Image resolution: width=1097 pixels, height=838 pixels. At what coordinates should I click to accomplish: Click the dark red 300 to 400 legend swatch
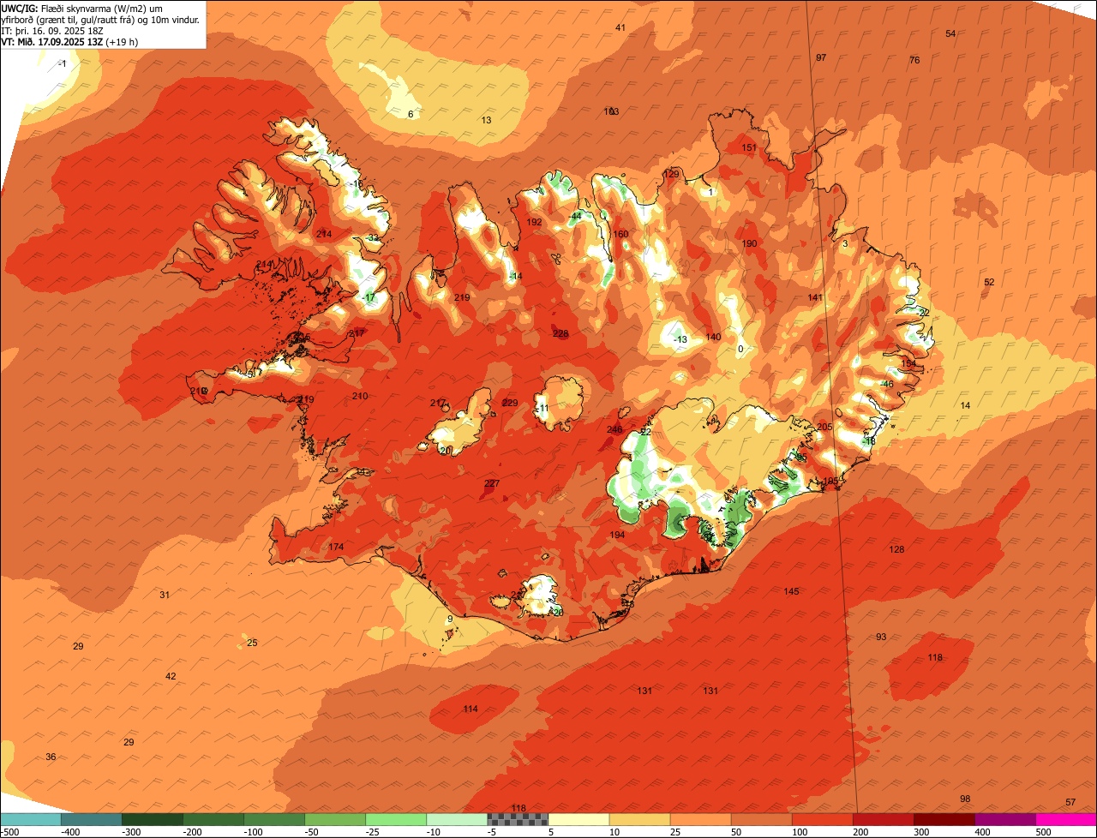(944, 819)
